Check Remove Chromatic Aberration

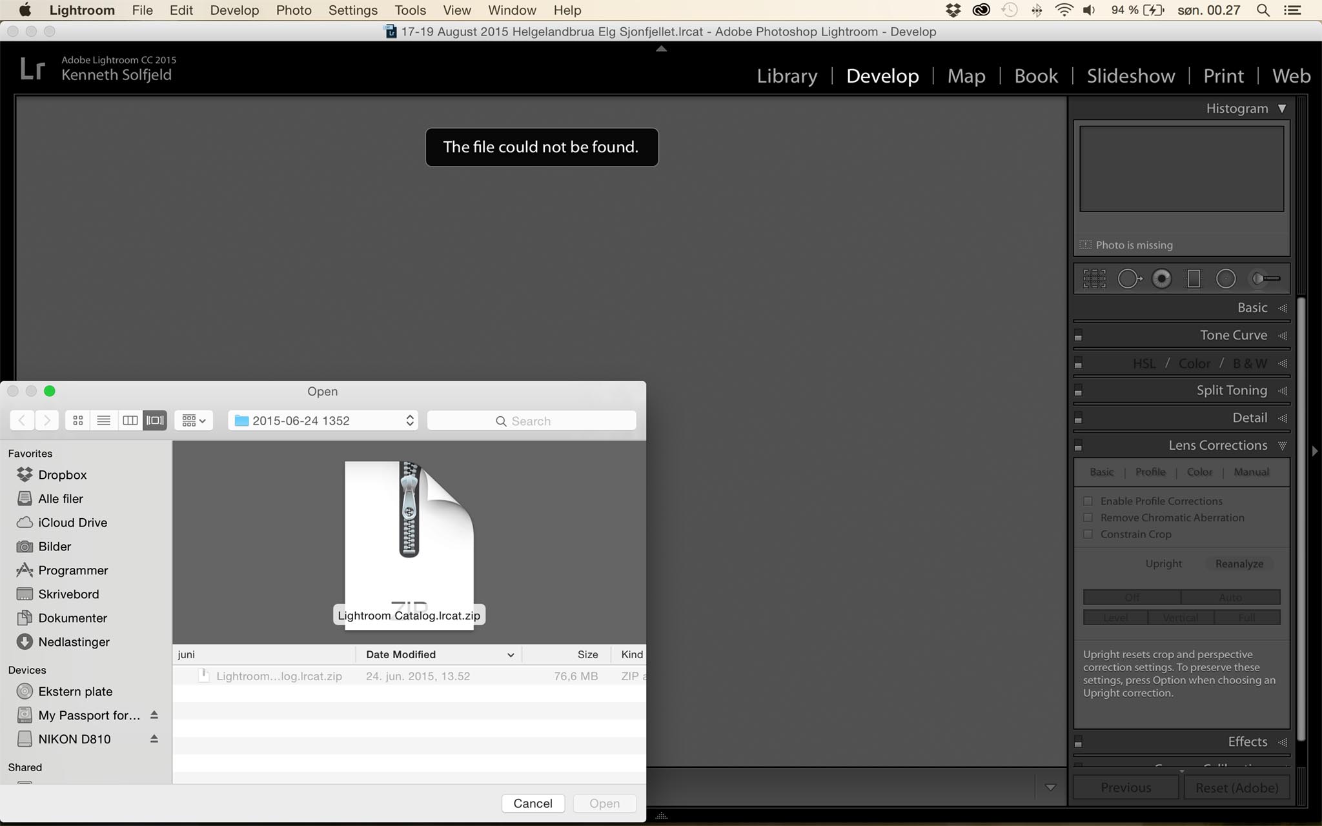1088,518
